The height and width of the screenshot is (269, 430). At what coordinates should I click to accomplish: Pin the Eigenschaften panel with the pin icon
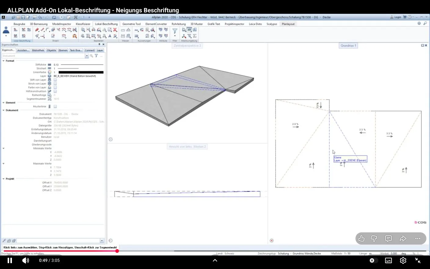(99, 45)
